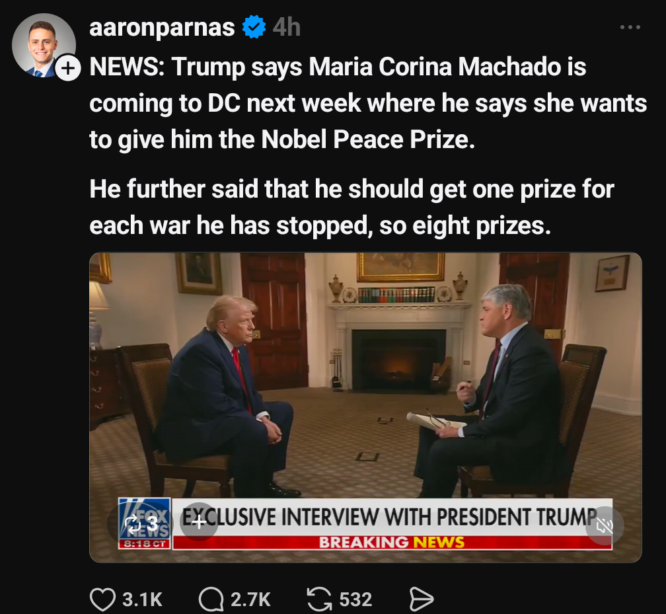Open the aaronparnas profile picture
666x614 pixels.
(x=44, y=45)
